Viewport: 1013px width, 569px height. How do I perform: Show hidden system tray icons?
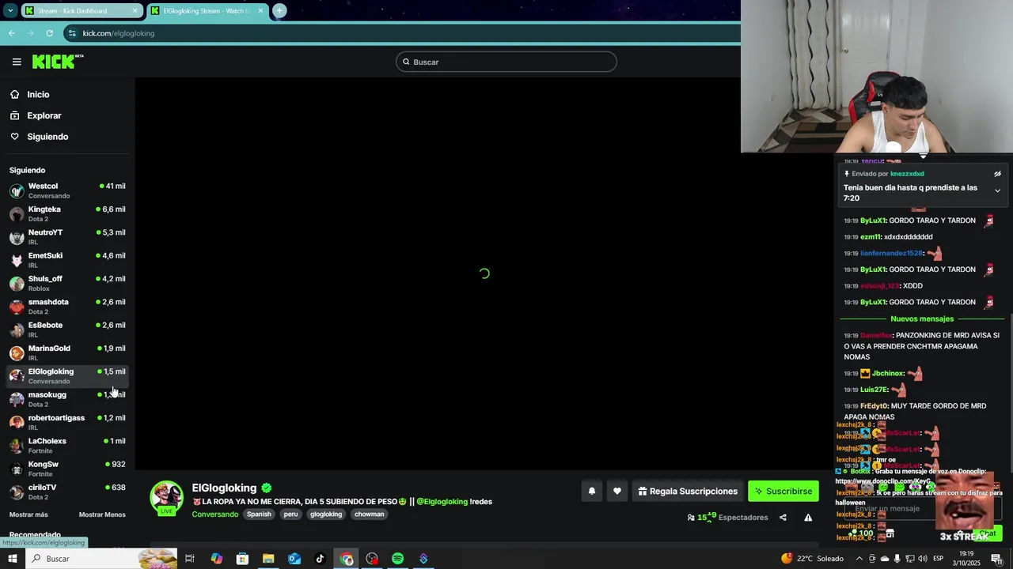(x=859, y=559)
